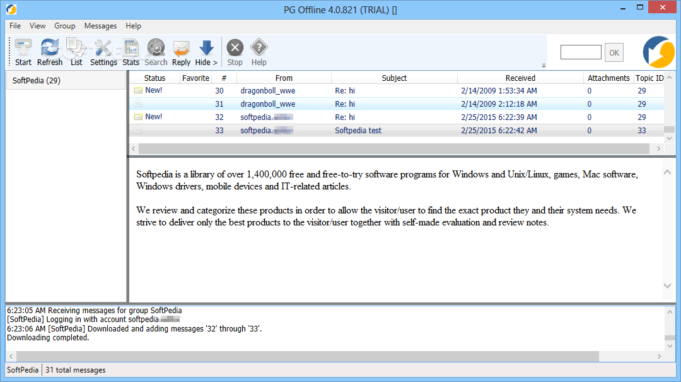Select message 30 from dragonboll_wwe

click(x=397, y=90)
